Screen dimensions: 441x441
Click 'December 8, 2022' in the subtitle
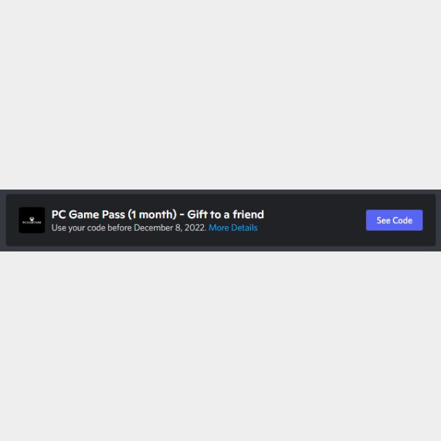170,227
